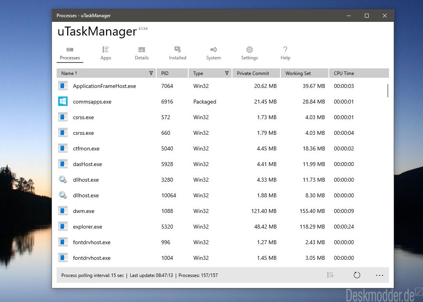423x302 pixels.
Task: Click the icon of fontdrvhost.exe PID 996
Action: tap(63, 242)
